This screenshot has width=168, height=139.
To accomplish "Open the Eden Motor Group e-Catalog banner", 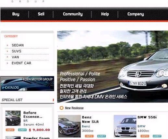I will [x=27, y=83].
